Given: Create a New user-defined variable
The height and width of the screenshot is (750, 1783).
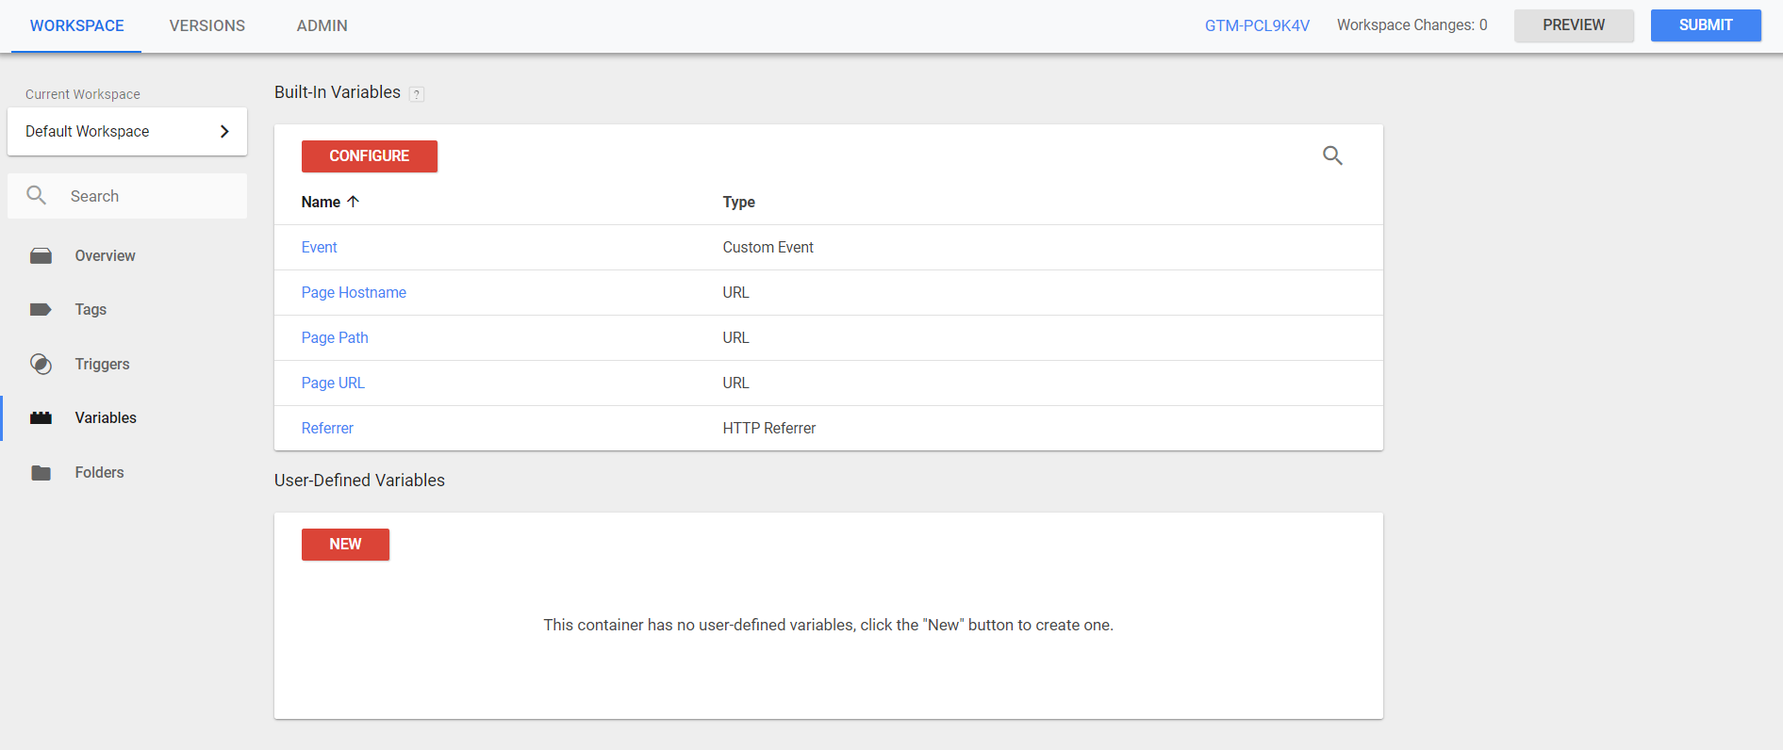Looking at the screenshot, I should click(345, 545).
